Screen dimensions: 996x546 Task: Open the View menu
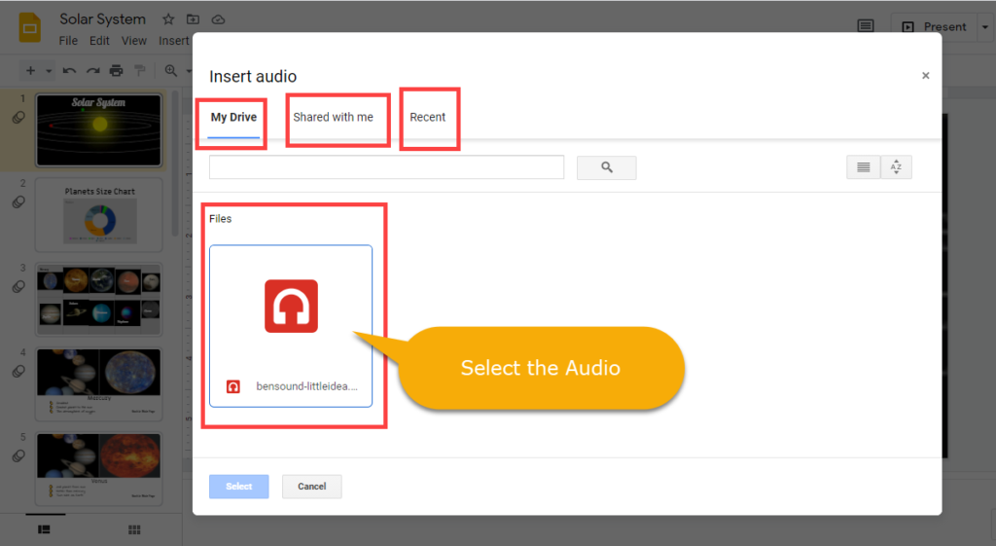[134, 41]
